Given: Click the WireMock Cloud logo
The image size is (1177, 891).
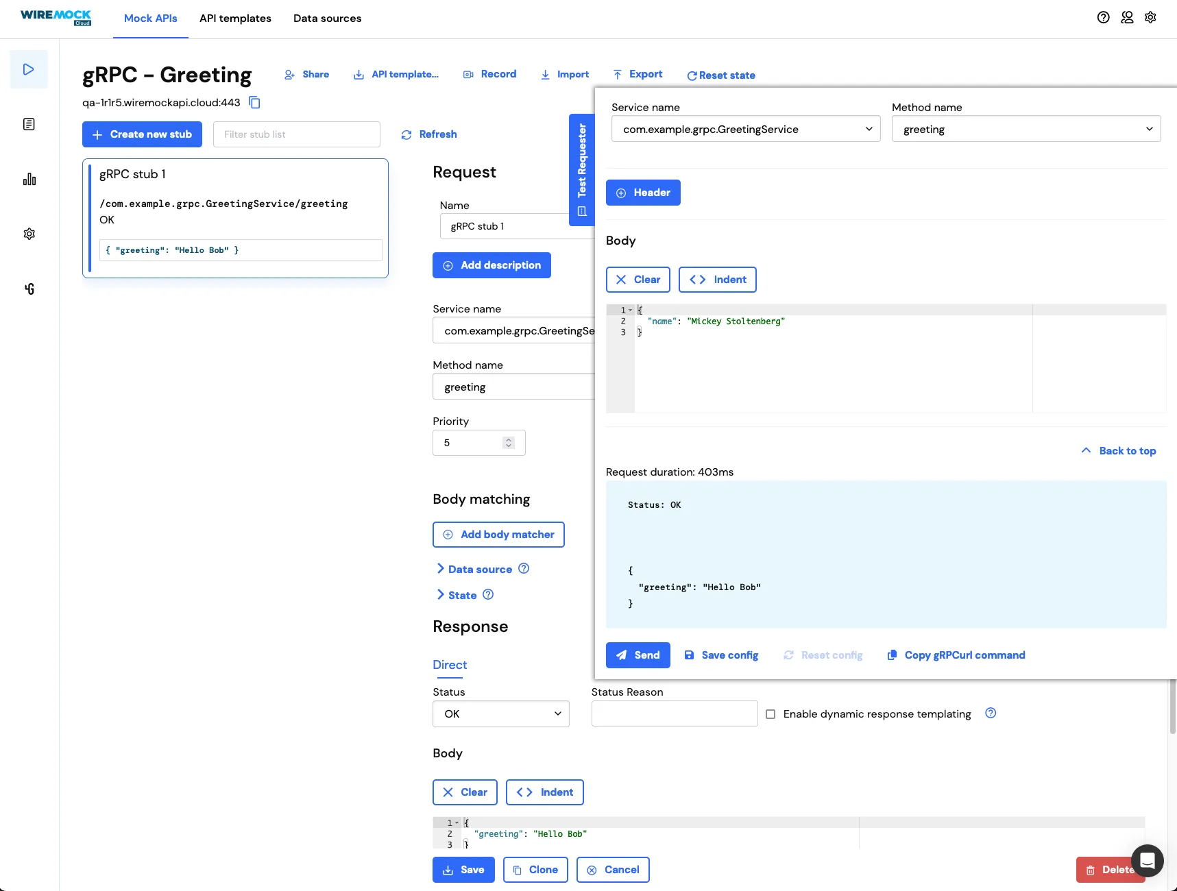Looking at the screenshot, I should point(56,17).
